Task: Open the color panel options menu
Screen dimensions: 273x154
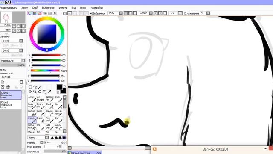Action: coord(64,13)
